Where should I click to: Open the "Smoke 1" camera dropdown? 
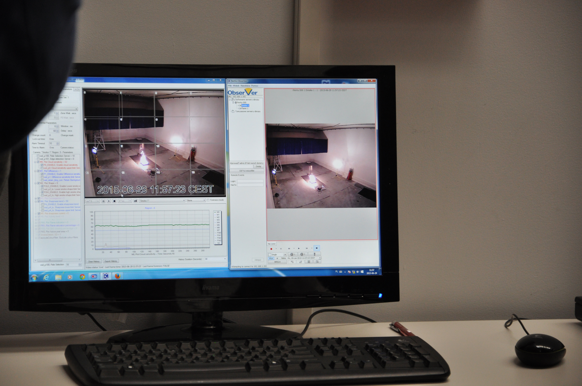(x=162, y=201)
